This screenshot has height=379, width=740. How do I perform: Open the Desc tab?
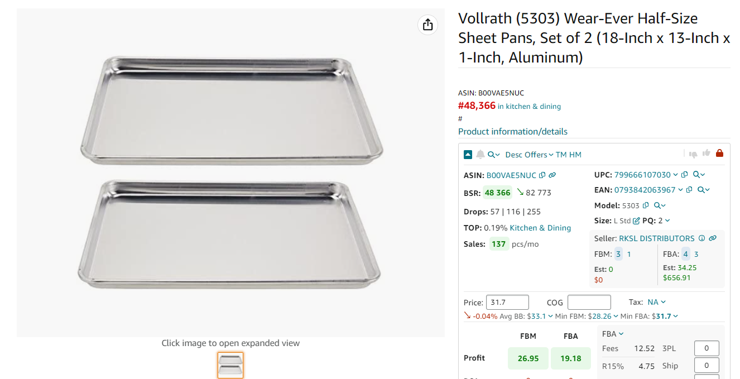coord(514,155)
